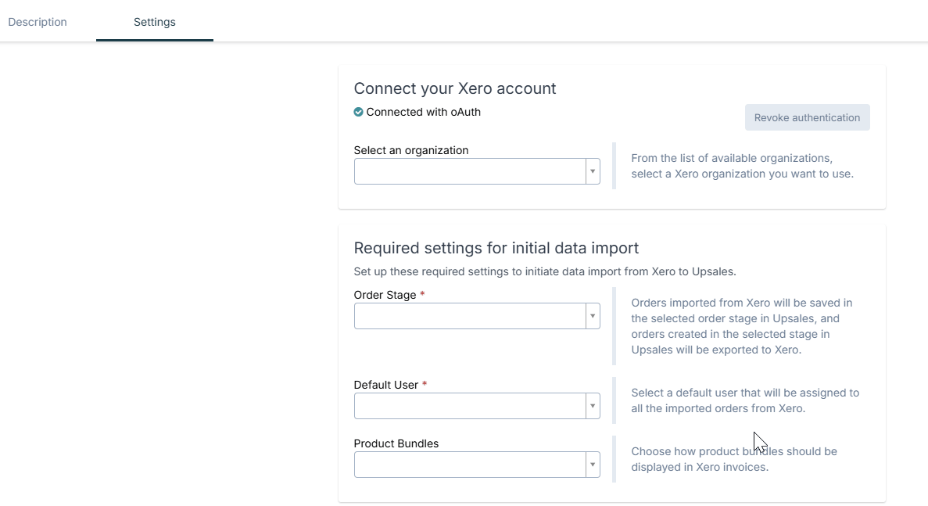Click the 'Product Bundles' label
The width and height of the screenshot is (928, 506).
pyautogui.click(x=396, y=443)
